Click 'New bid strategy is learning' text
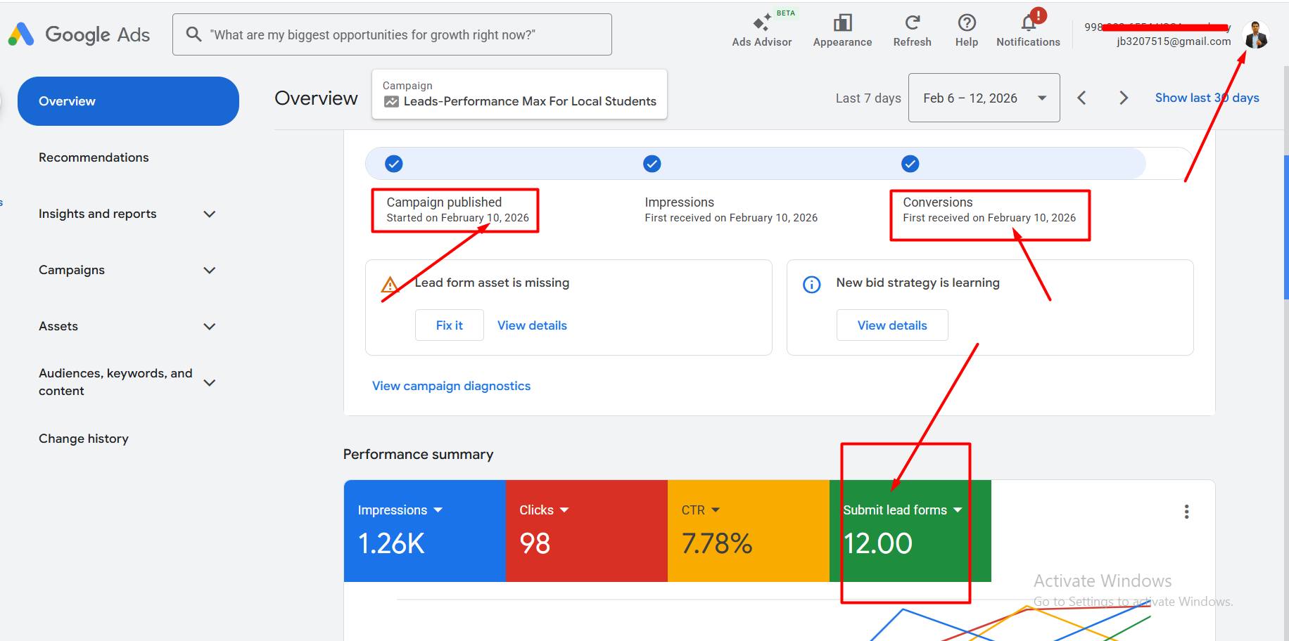Viewport: 1289px width, 641px height. pyautogui.click(x=917, y=283)
